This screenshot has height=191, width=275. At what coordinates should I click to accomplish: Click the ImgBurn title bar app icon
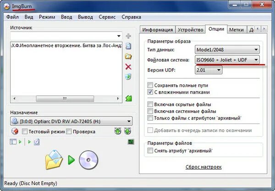tap(7, 7)
